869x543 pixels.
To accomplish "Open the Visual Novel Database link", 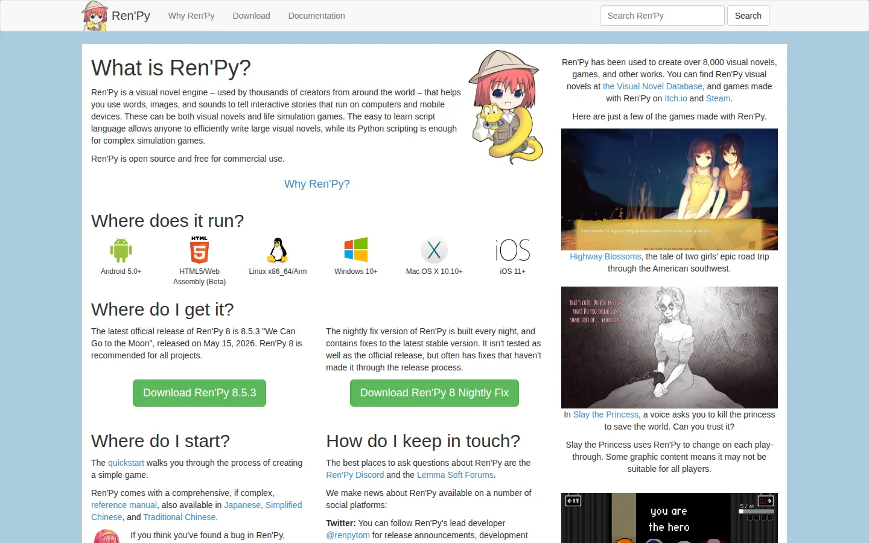I will point(652,86).
